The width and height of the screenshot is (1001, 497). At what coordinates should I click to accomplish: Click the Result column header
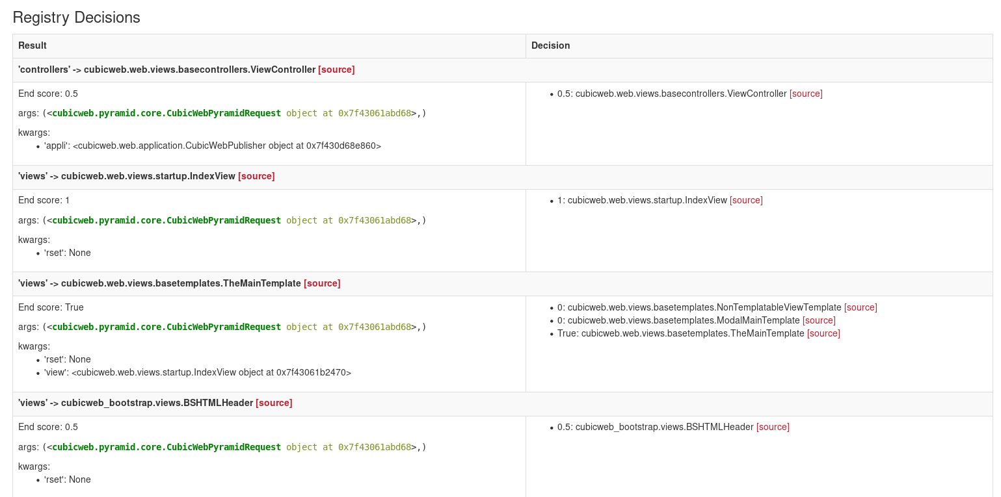[x=33, y=45]
